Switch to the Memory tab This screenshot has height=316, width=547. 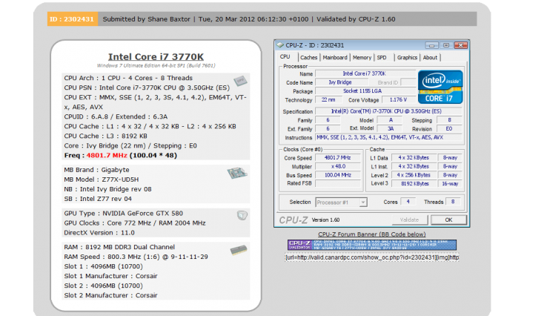pos(362,58)
